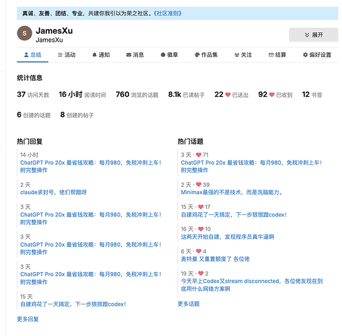Open 这两天开始自建 topic link

(228, 237)
